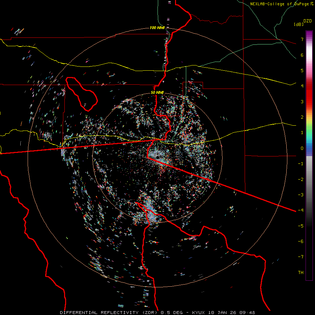Click the radar site at range rings' center
The image size is (315, 315).
[157, 157]
